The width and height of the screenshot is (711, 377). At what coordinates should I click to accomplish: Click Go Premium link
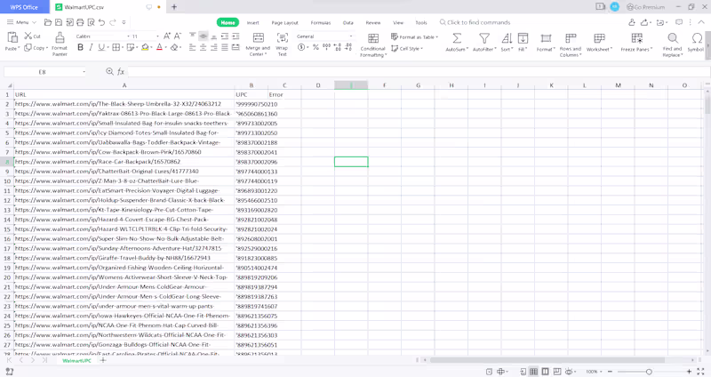[646, 7]
